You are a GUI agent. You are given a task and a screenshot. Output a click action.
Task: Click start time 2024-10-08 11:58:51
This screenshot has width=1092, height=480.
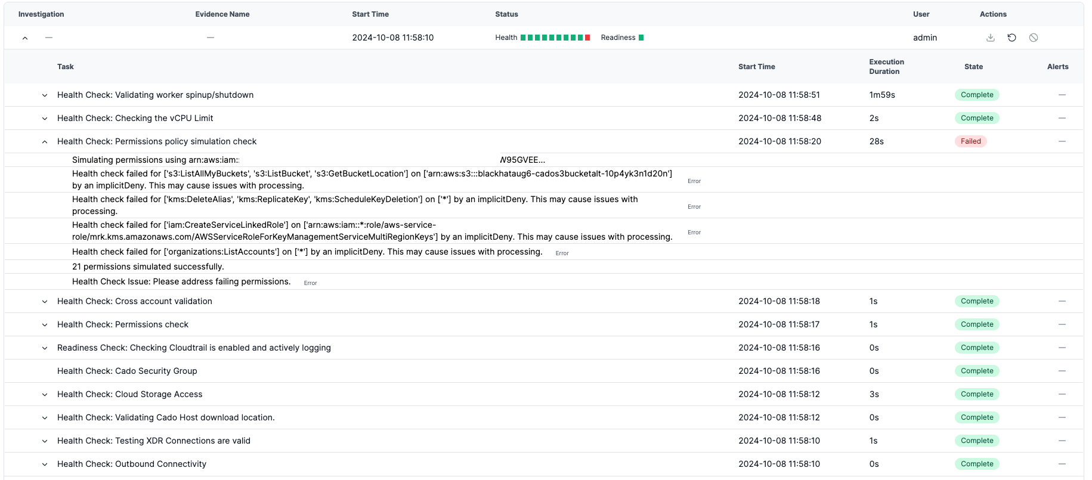pos(779,95)
